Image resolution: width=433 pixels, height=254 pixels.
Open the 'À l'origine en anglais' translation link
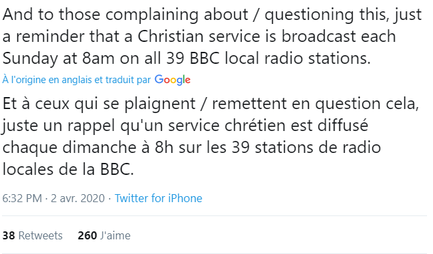(x=76, y=80)
